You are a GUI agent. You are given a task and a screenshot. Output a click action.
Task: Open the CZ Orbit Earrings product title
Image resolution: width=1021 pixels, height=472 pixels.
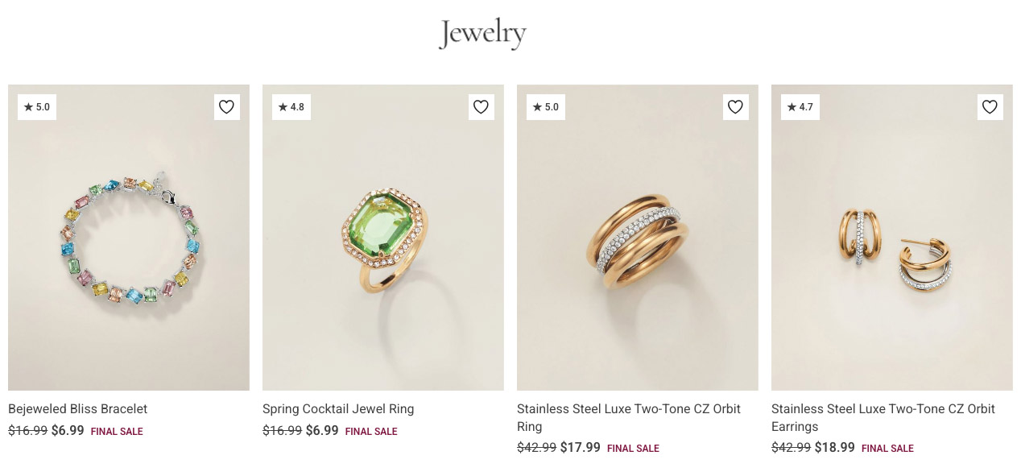[x=883, y=417]
